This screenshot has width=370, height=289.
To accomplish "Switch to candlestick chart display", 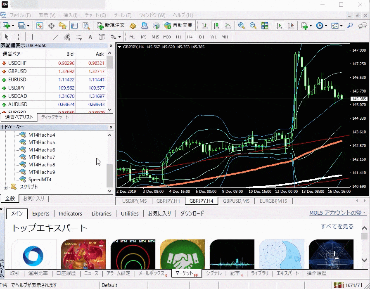I will tap(216, 26).
